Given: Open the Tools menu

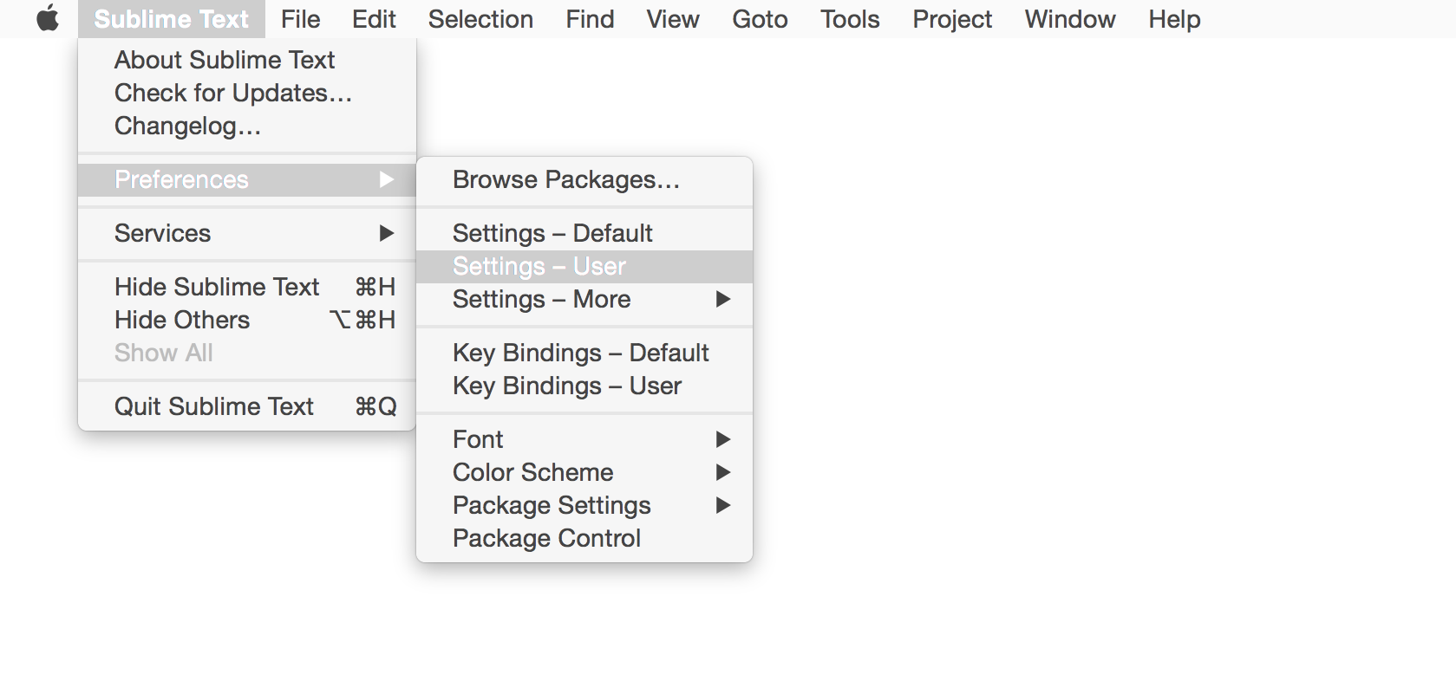Looking at the screenshot, I should click(x=850, y=19).
